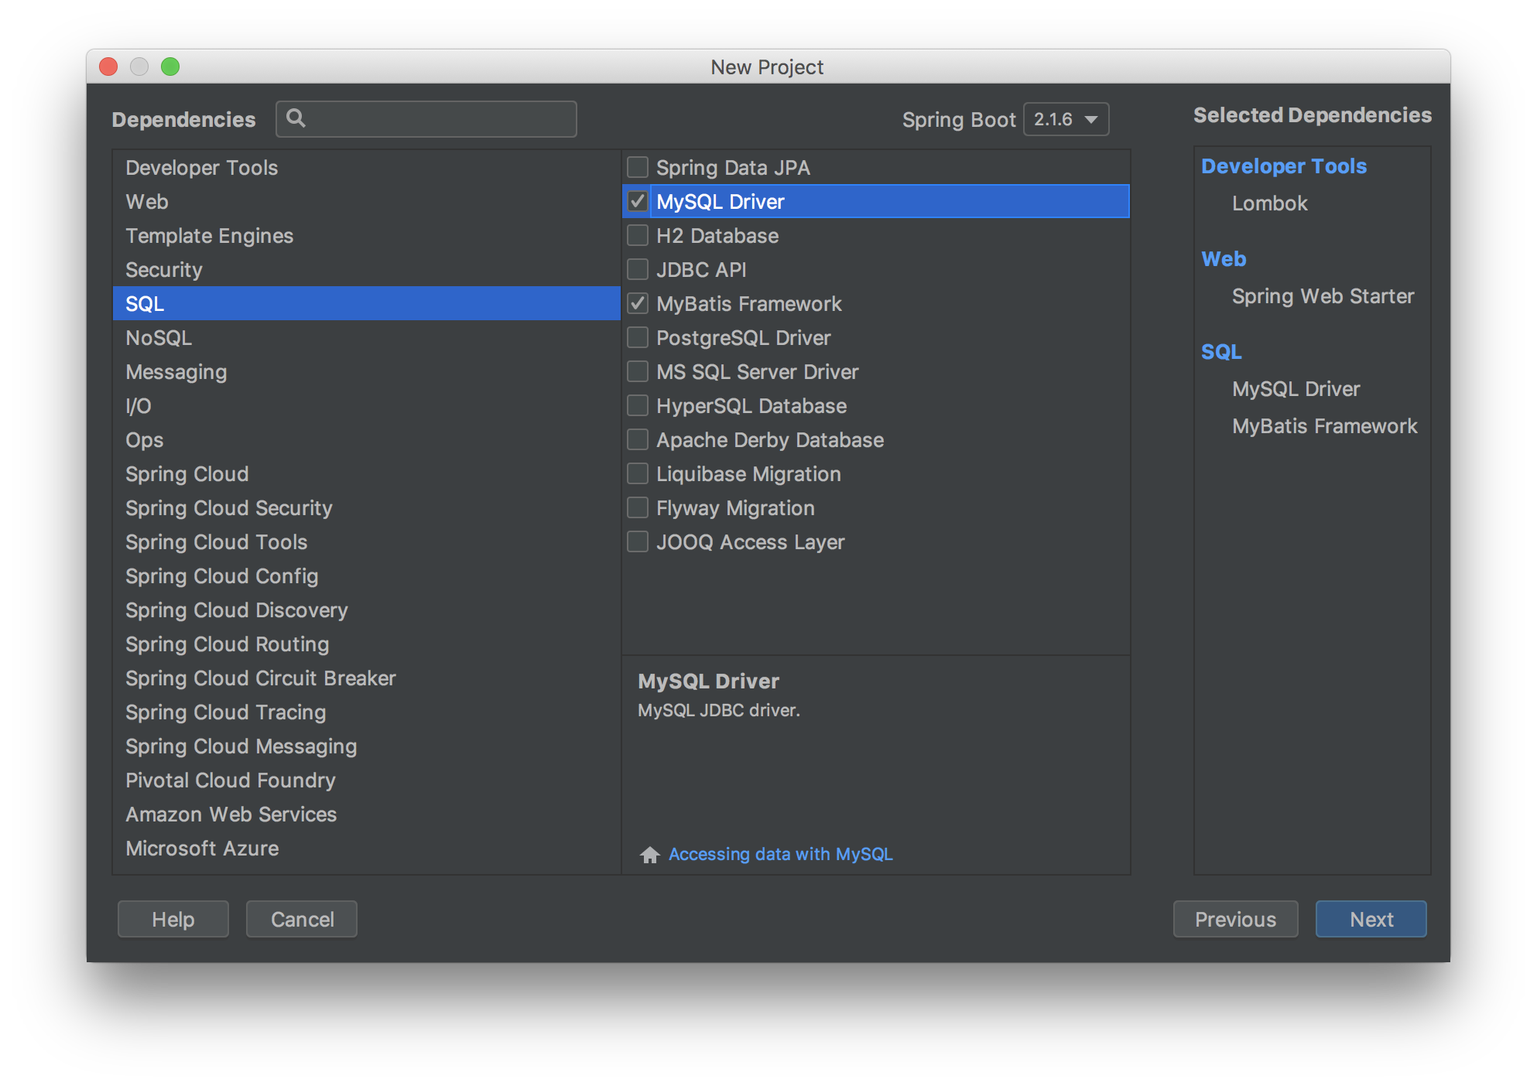Tick MS SQL Server Driver checkbox
1537x1086 pixels.
(638, 371)
